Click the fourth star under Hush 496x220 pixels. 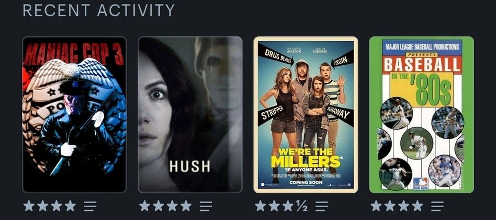pyautogui.click(x=186, y=206)
